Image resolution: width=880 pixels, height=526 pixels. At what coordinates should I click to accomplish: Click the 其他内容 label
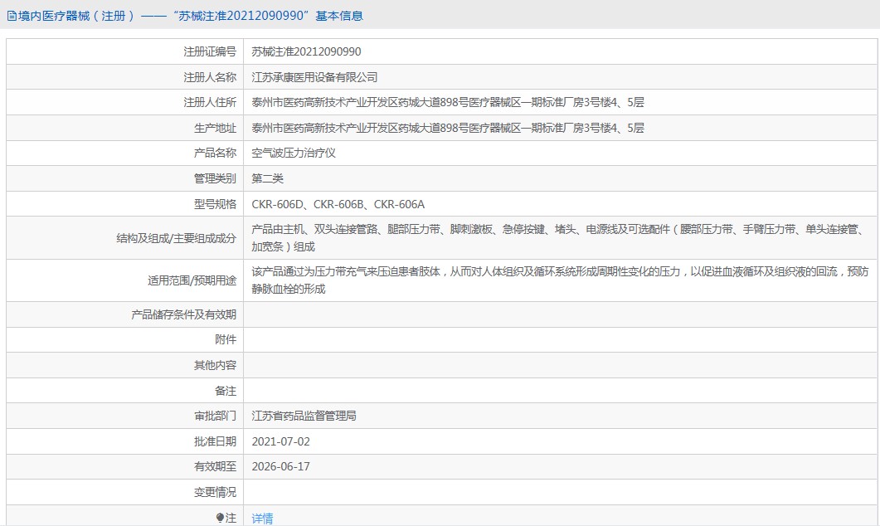click(216, 365)
